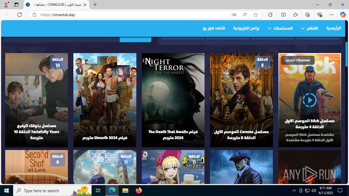Open Settings and more ellipsis menu
349x196 pixels.
[x=332, y=15]
